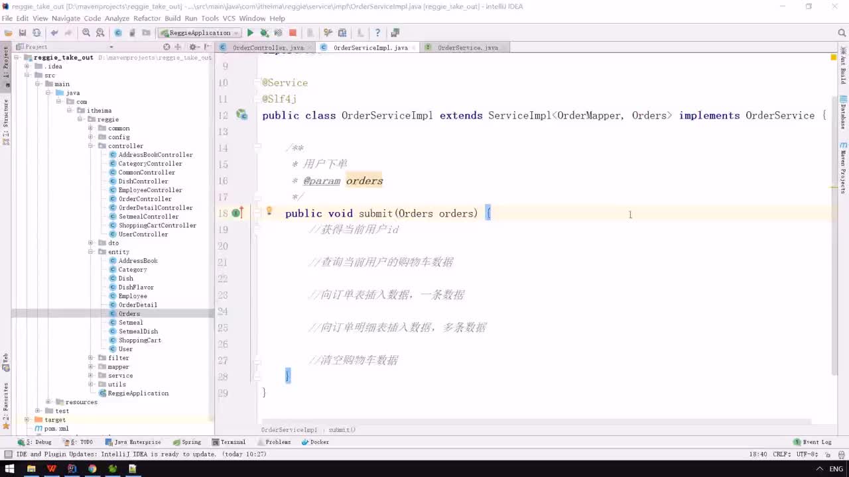Screen dimensions: 849x477
Task: Debug ReggieApplication bug icon
Action: [264, 32]
